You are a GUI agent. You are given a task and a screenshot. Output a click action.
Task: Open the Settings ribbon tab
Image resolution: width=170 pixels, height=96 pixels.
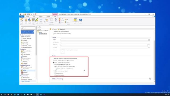pos(41,17)
